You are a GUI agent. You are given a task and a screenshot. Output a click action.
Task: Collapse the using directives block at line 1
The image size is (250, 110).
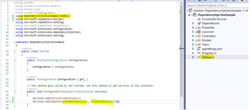click(15, 3)
